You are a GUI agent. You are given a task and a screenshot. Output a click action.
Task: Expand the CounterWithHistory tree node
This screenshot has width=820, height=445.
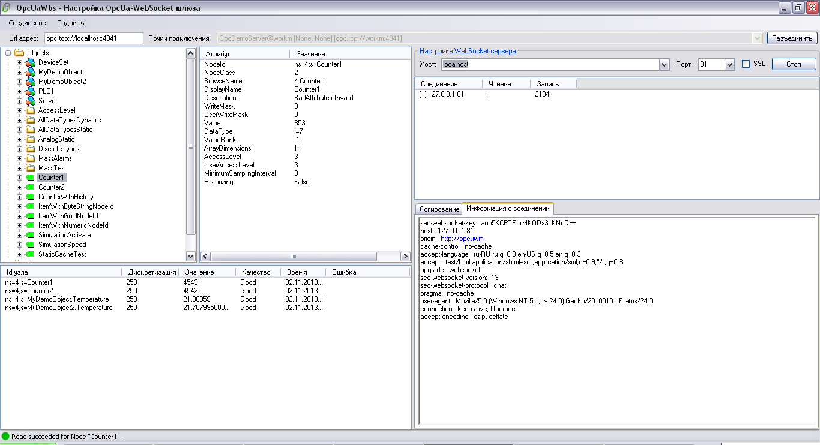pos(20,197)
